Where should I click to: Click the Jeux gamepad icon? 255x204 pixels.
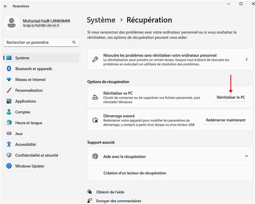9,133
